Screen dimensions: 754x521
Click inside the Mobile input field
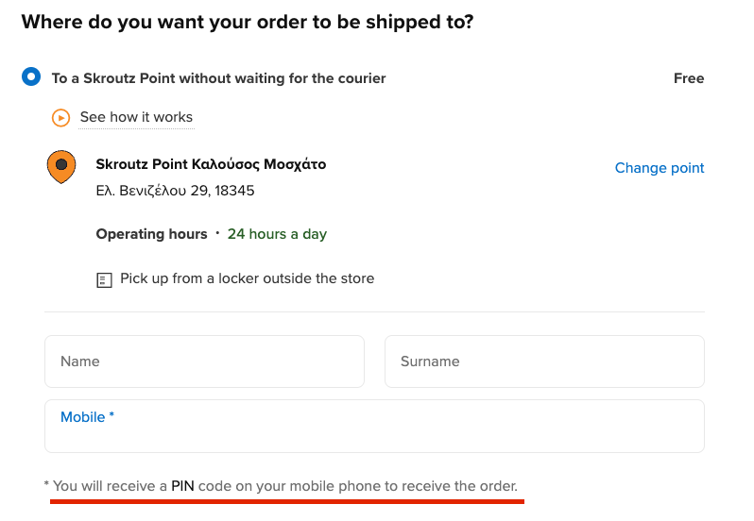click(x=374, y=426)
